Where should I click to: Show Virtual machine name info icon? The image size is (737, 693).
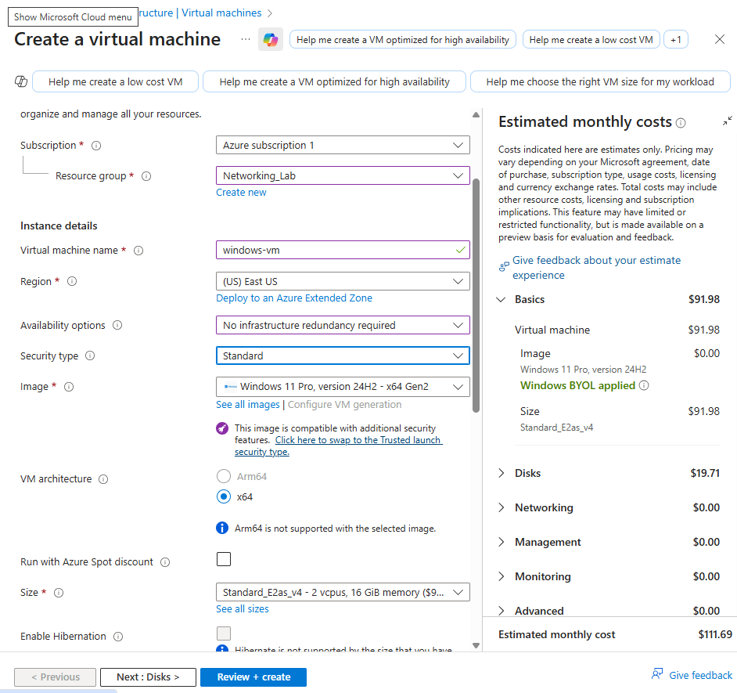[138, 251]
